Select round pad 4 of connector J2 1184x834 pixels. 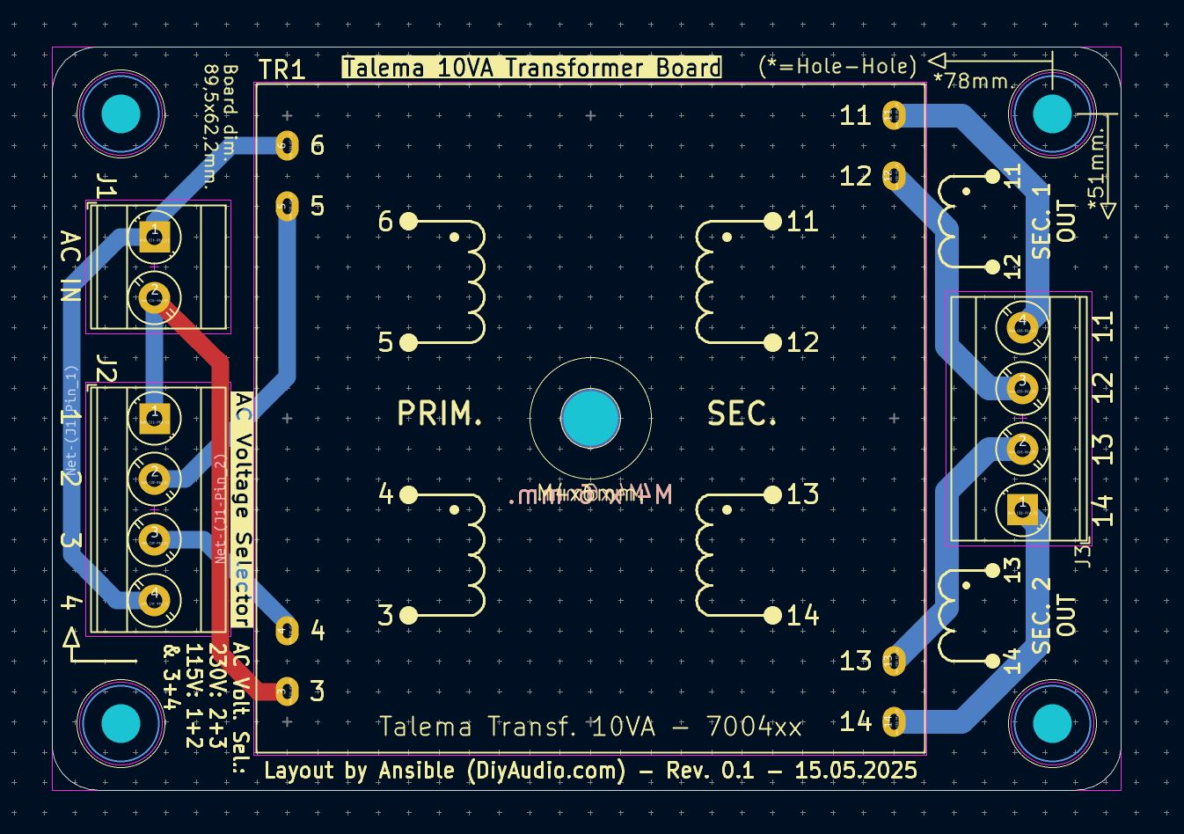154,599
